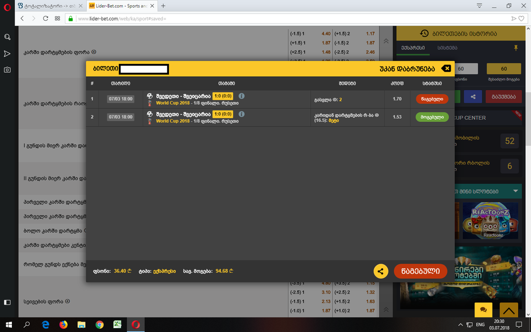Click ENG language indicator in tray

tap(480, 325)
